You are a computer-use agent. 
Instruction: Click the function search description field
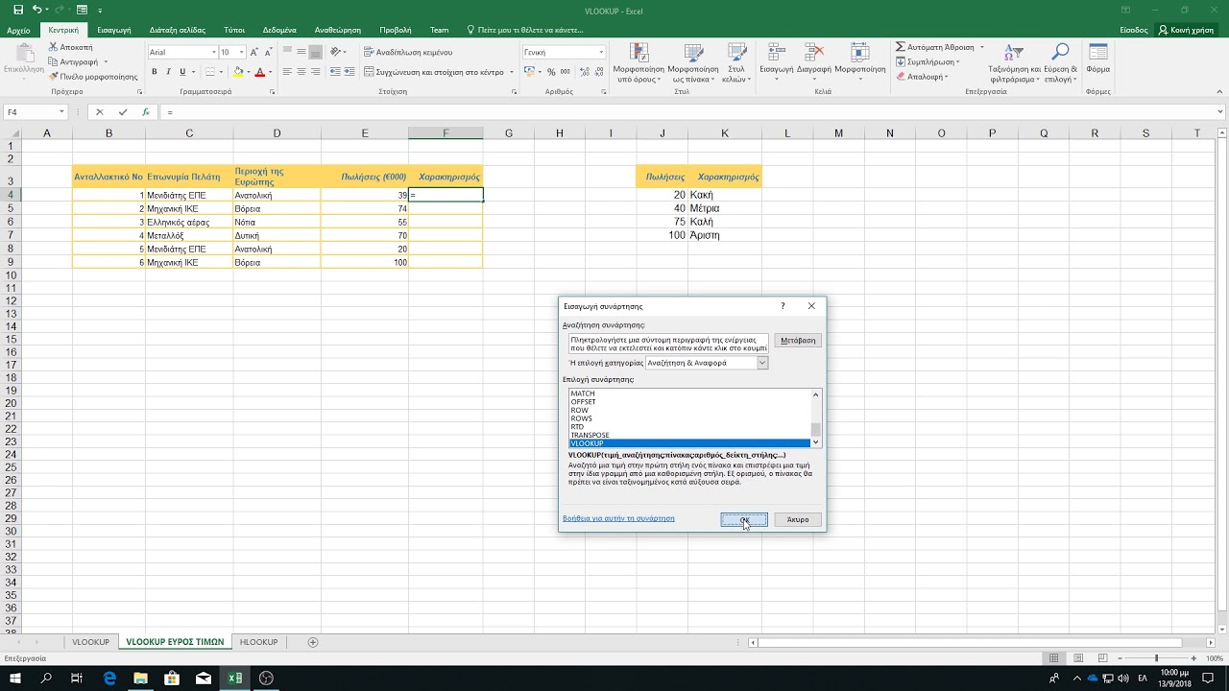coord(668,345)
